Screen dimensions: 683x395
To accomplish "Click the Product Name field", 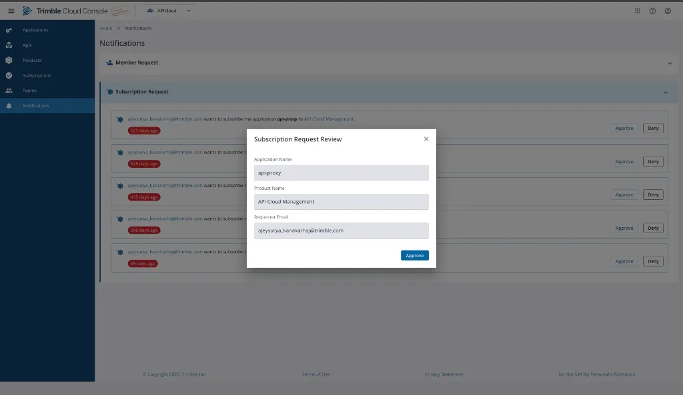I will coord(341,201).
